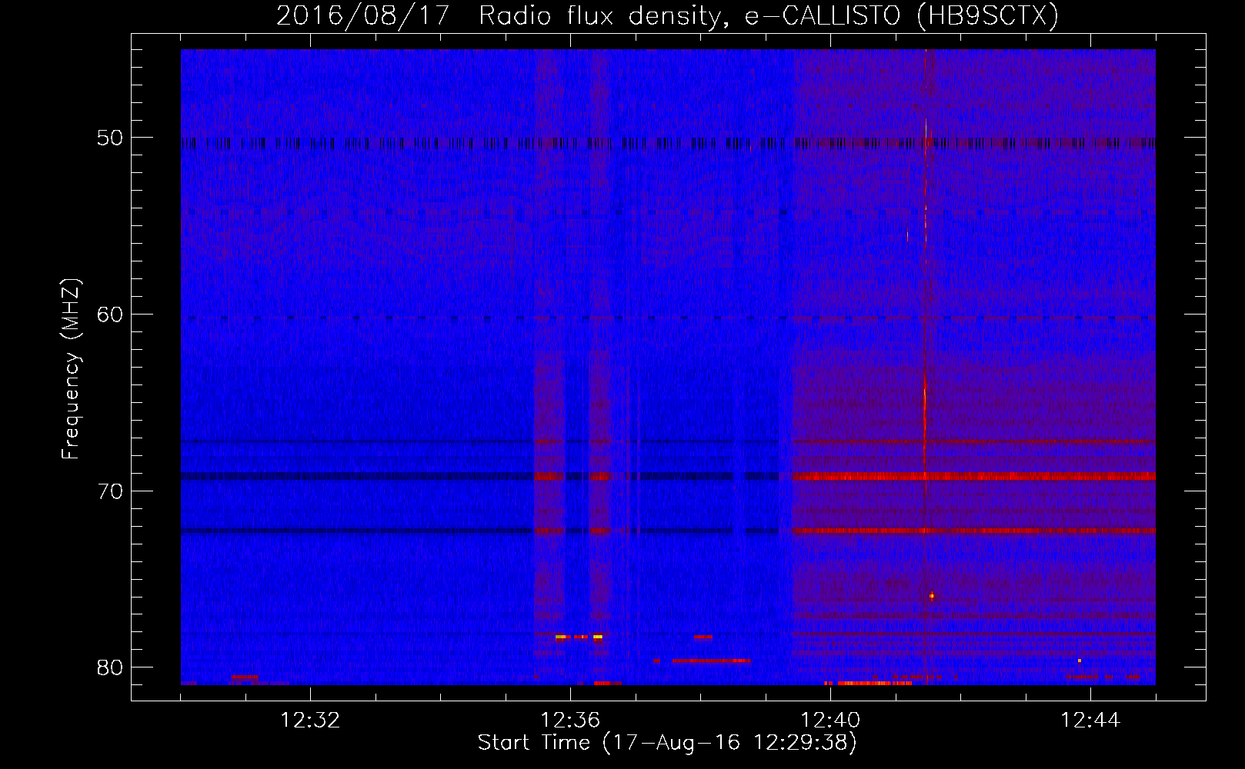Click the 80 frequency tick label
The height and width of the screenshot is (769, 1245).
click(110, 667)
